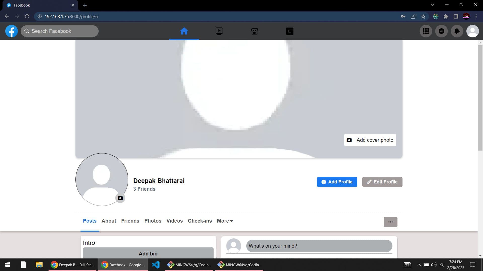Click the Deepak Bhattarai name text
Viewport: 483px width, 271px height.
coord(159,181)
